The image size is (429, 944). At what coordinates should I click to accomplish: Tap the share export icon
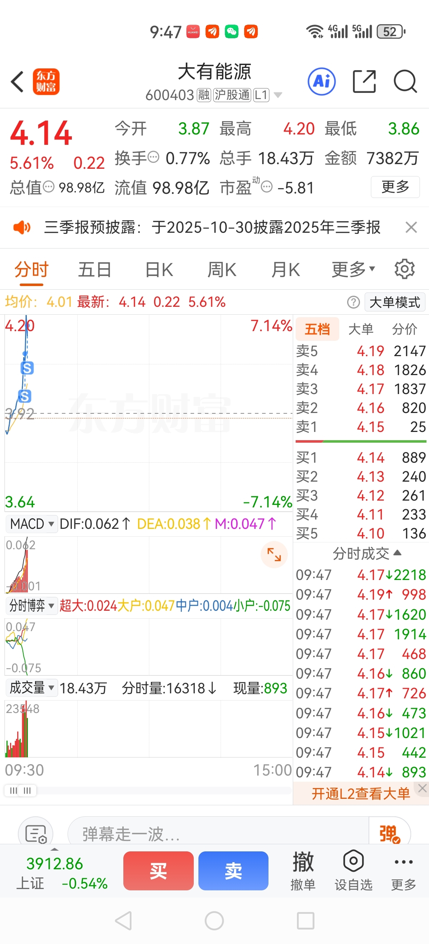(364, 82)
